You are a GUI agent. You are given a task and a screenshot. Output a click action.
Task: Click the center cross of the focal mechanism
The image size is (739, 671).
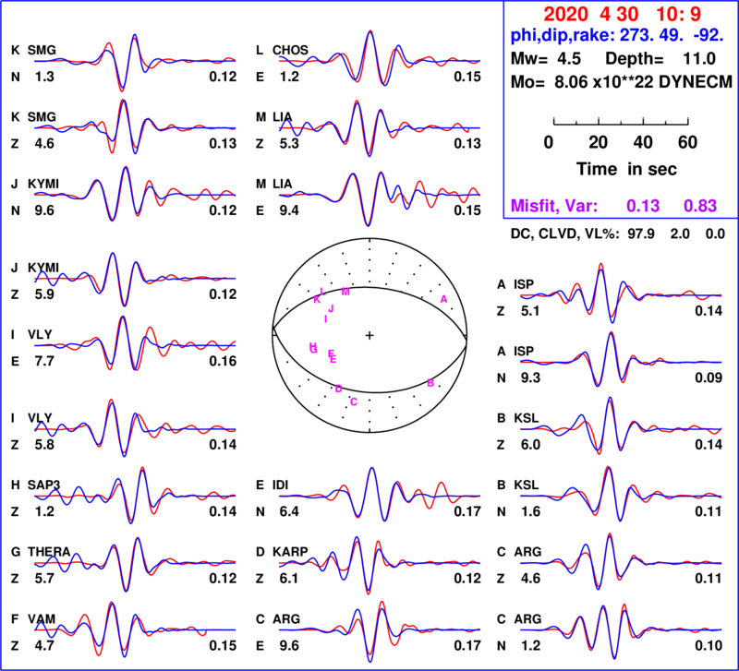(x=369, y=335)
